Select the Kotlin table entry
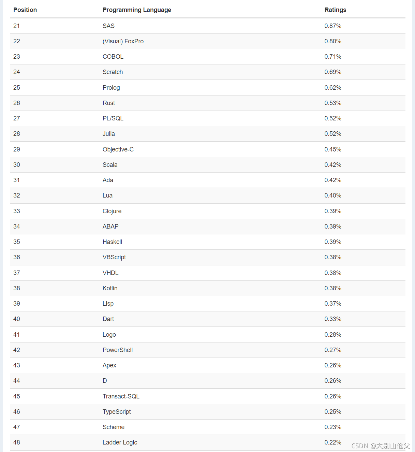 [x=110, y=288]
